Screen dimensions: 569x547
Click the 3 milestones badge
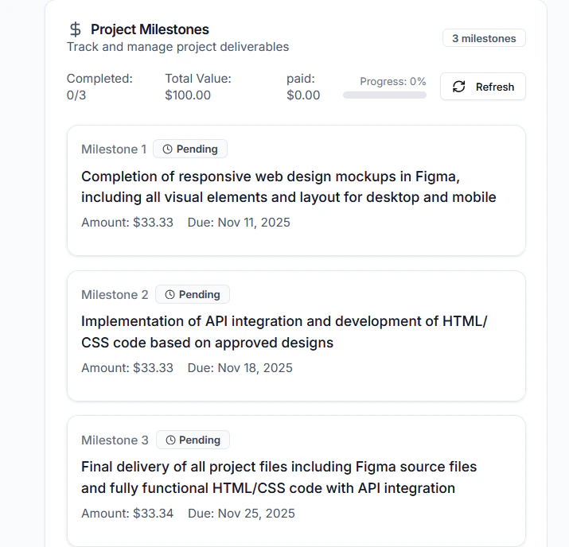pos(484,38)
